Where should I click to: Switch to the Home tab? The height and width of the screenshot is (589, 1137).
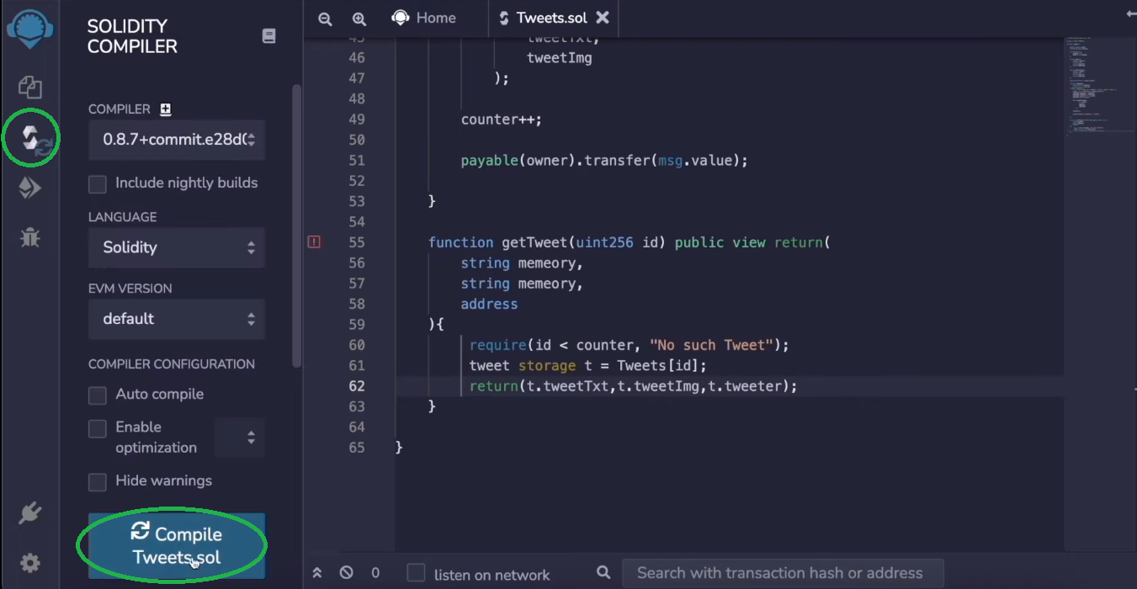pyautogui.click(x=425, y=18)
